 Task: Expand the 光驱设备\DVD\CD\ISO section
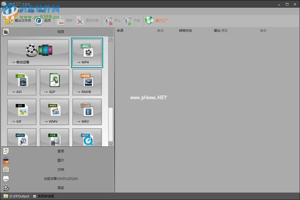pos(60,179)
